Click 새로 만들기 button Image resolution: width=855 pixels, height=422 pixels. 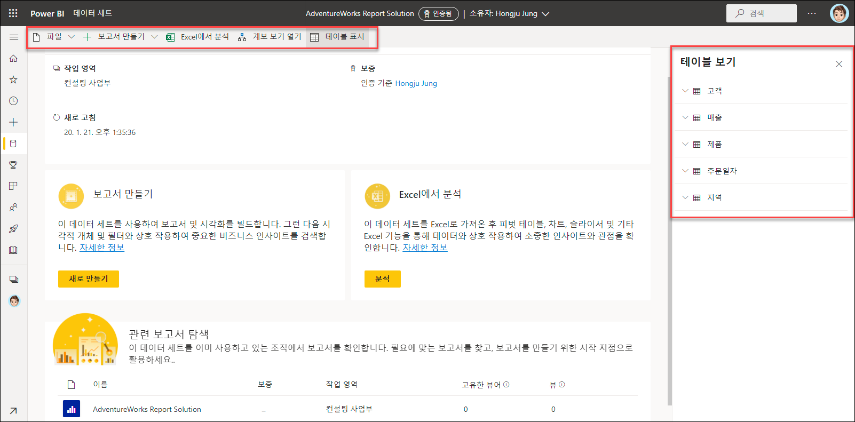(89, 279)
